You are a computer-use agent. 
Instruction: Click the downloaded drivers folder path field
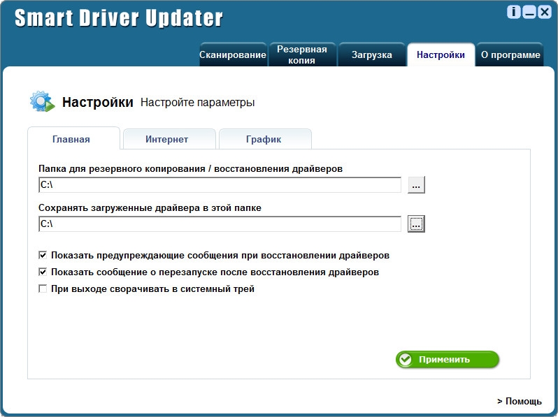220,224
